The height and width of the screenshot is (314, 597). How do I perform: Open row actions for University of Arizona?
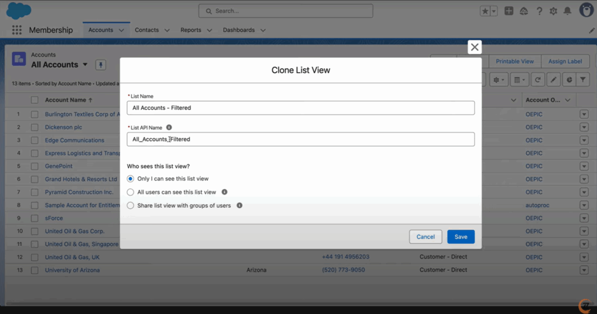click(x=584, y=270)
